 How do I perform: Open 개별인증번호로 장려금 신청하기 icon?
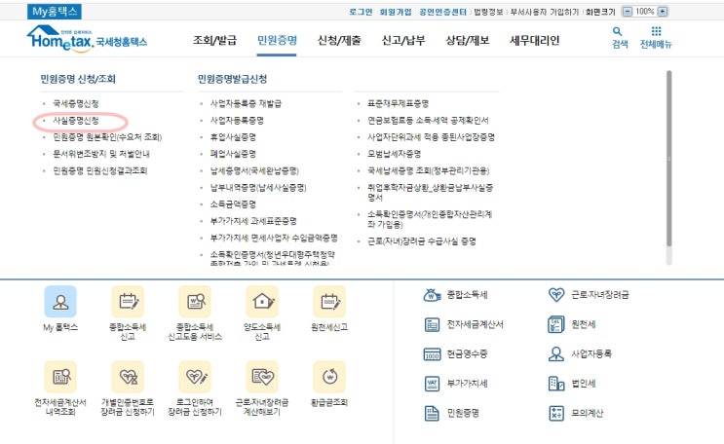128,377
